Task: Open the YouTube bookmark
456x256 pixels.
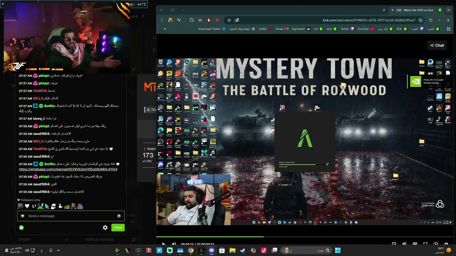Action: [366, 29]
